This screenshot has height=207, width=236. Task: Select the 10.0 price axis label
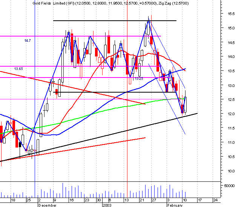click(x=231, y=171)
